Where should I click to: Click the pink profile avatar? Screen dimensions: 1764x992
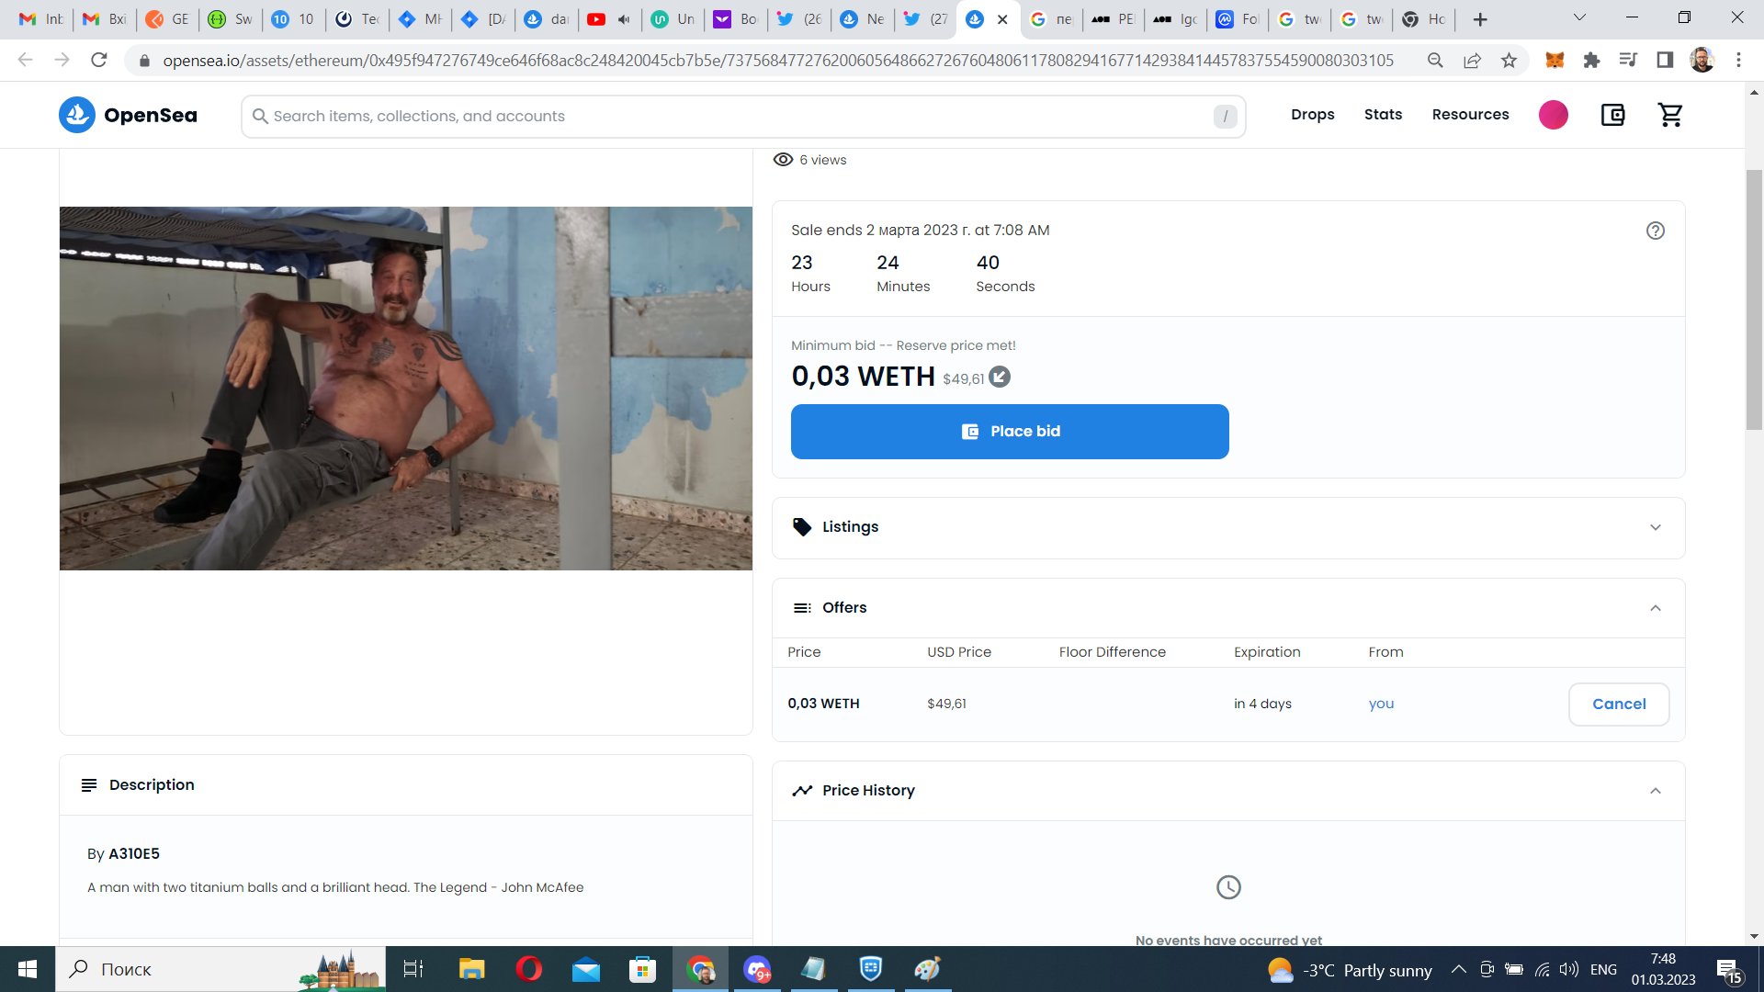pos(1553,115)
